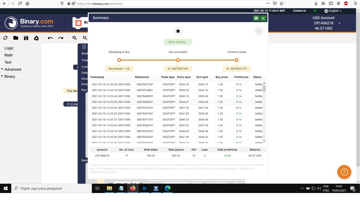Open Windows Task View button
The image size is (360, 202).
pos(97,188)
